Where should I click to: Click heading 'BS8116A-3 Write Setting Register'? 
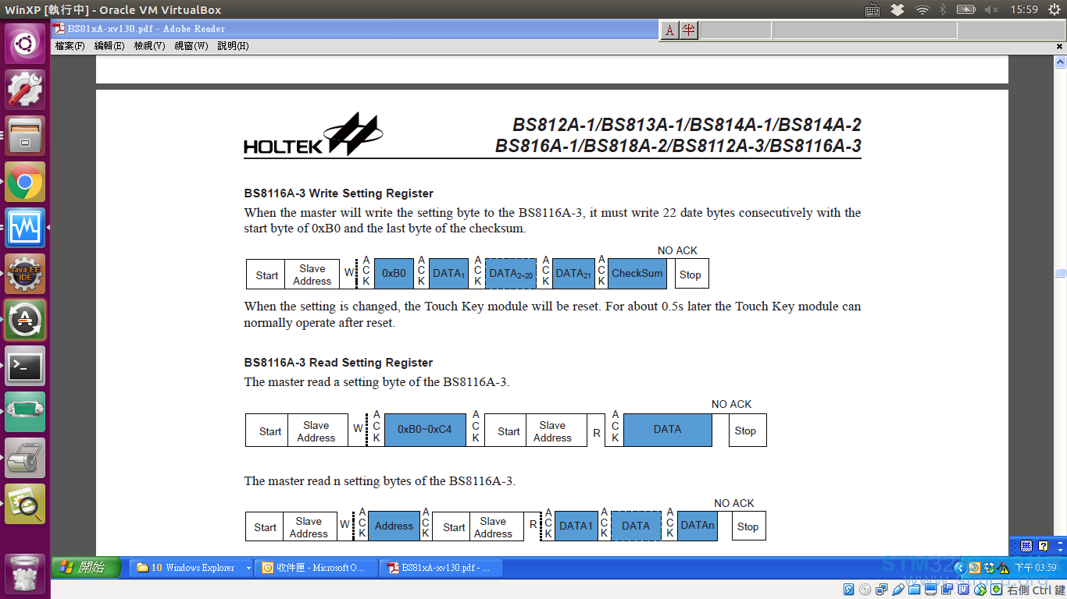[339, 193]
